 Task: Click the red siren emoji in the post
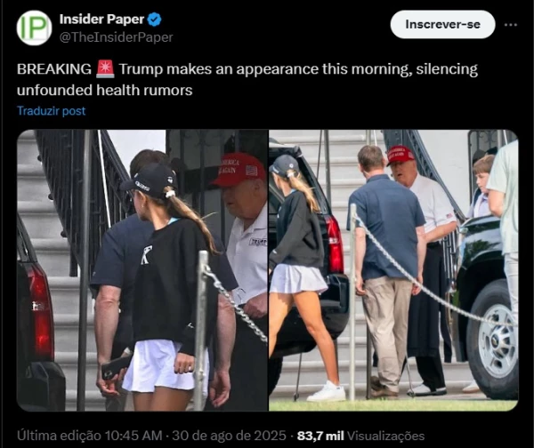click(x=105, y=68)
